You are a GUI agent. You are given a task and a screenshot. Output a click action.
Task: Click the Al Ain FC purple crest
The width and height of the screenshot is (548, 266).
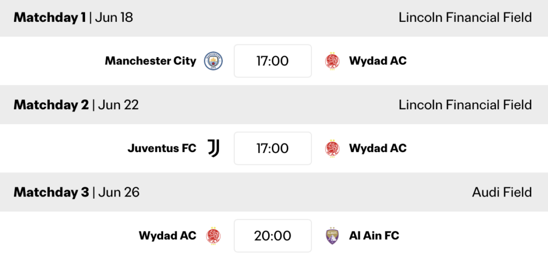(x=332, y=235)
